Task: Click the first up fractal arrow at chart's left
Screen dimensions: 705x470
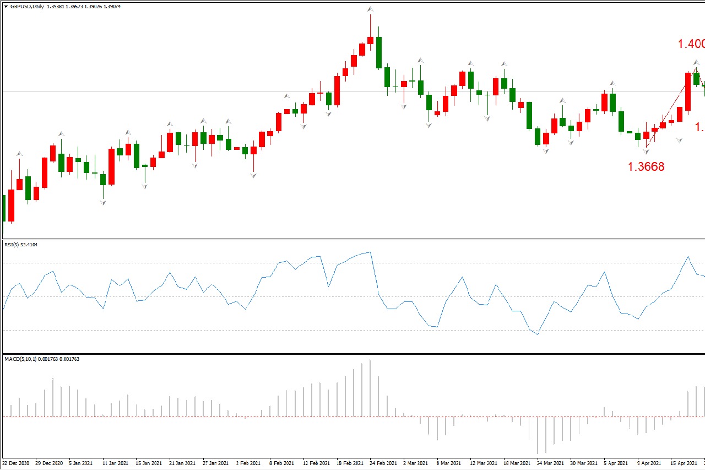Action: coord(20,154)
